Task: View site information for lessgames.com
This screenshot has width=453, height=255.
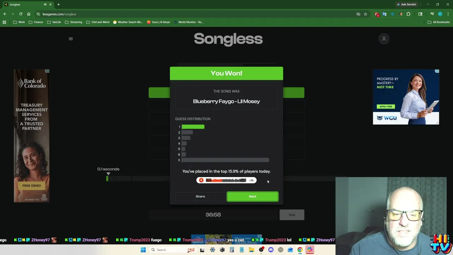Action: coord(38,14)
